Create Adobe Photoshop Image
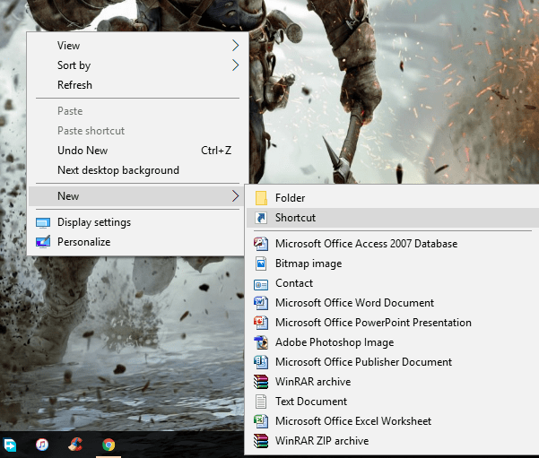Viewport: 539px width, 458px height. pyautogui.click(x=393, y=342)
